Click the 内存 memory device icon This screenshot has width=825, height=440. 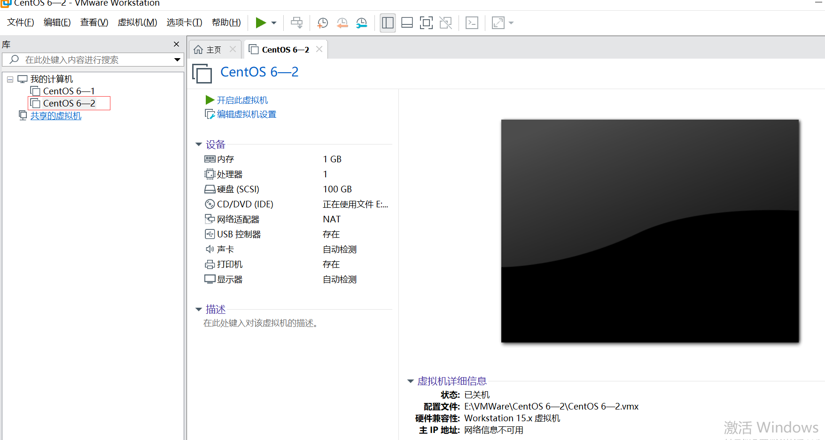coord(210,159)
